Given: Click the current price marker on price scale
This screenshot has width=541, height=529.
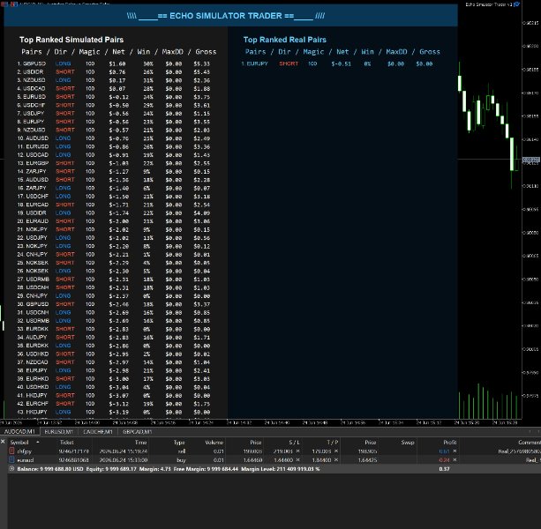Looking at the screenshot, I should [x=531, y=160].
